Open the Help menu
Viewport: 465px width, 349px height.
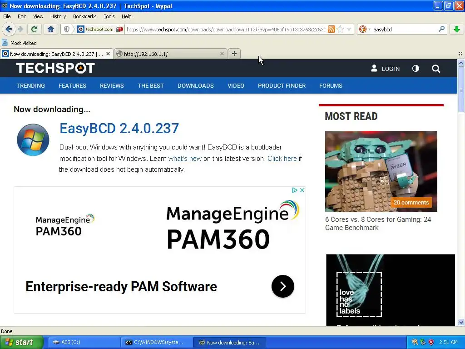(x=126, y=16)
